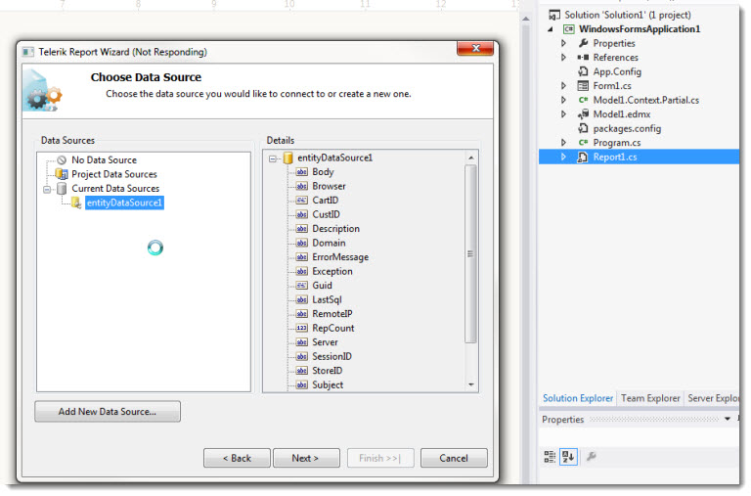The image size is (751, 496).
Task: Go back with the < Back button
Action: click(237, 458)
